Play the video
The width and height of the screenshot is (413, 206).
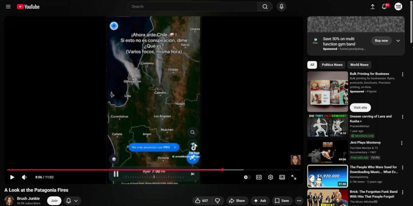[x=12, y=177]
